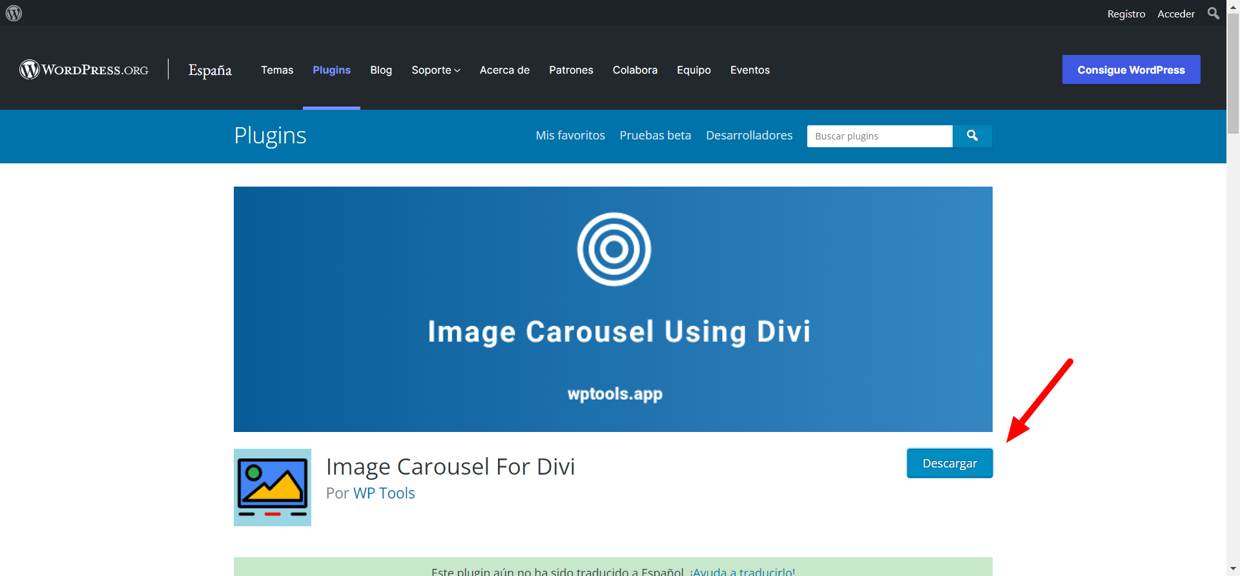Download the plugin with Descargar button

pyautogui.click(x=949, y=463)
